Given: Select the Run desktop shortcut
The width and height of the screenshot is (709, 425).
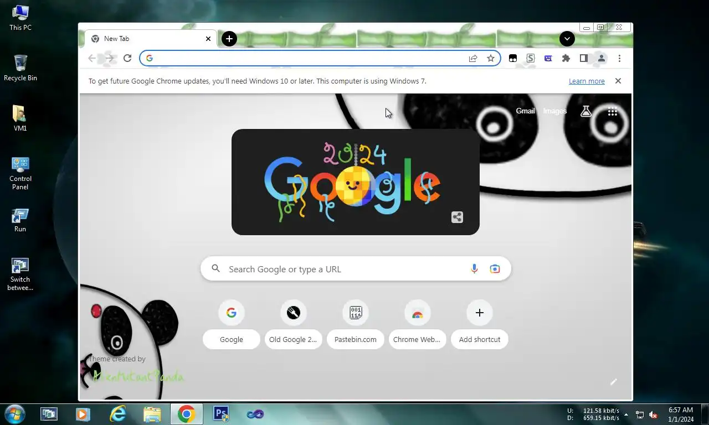Looking at the screenshot, I should 20,220.
